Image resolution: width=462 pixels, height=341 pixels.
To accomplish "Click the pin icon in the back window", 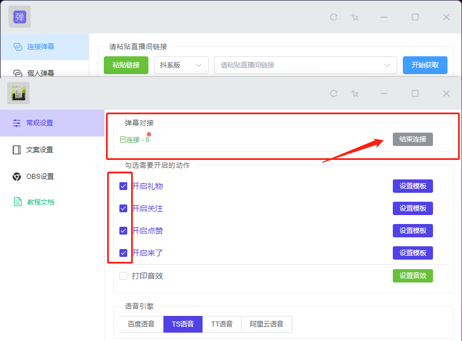I will click(x=355, y=17).
